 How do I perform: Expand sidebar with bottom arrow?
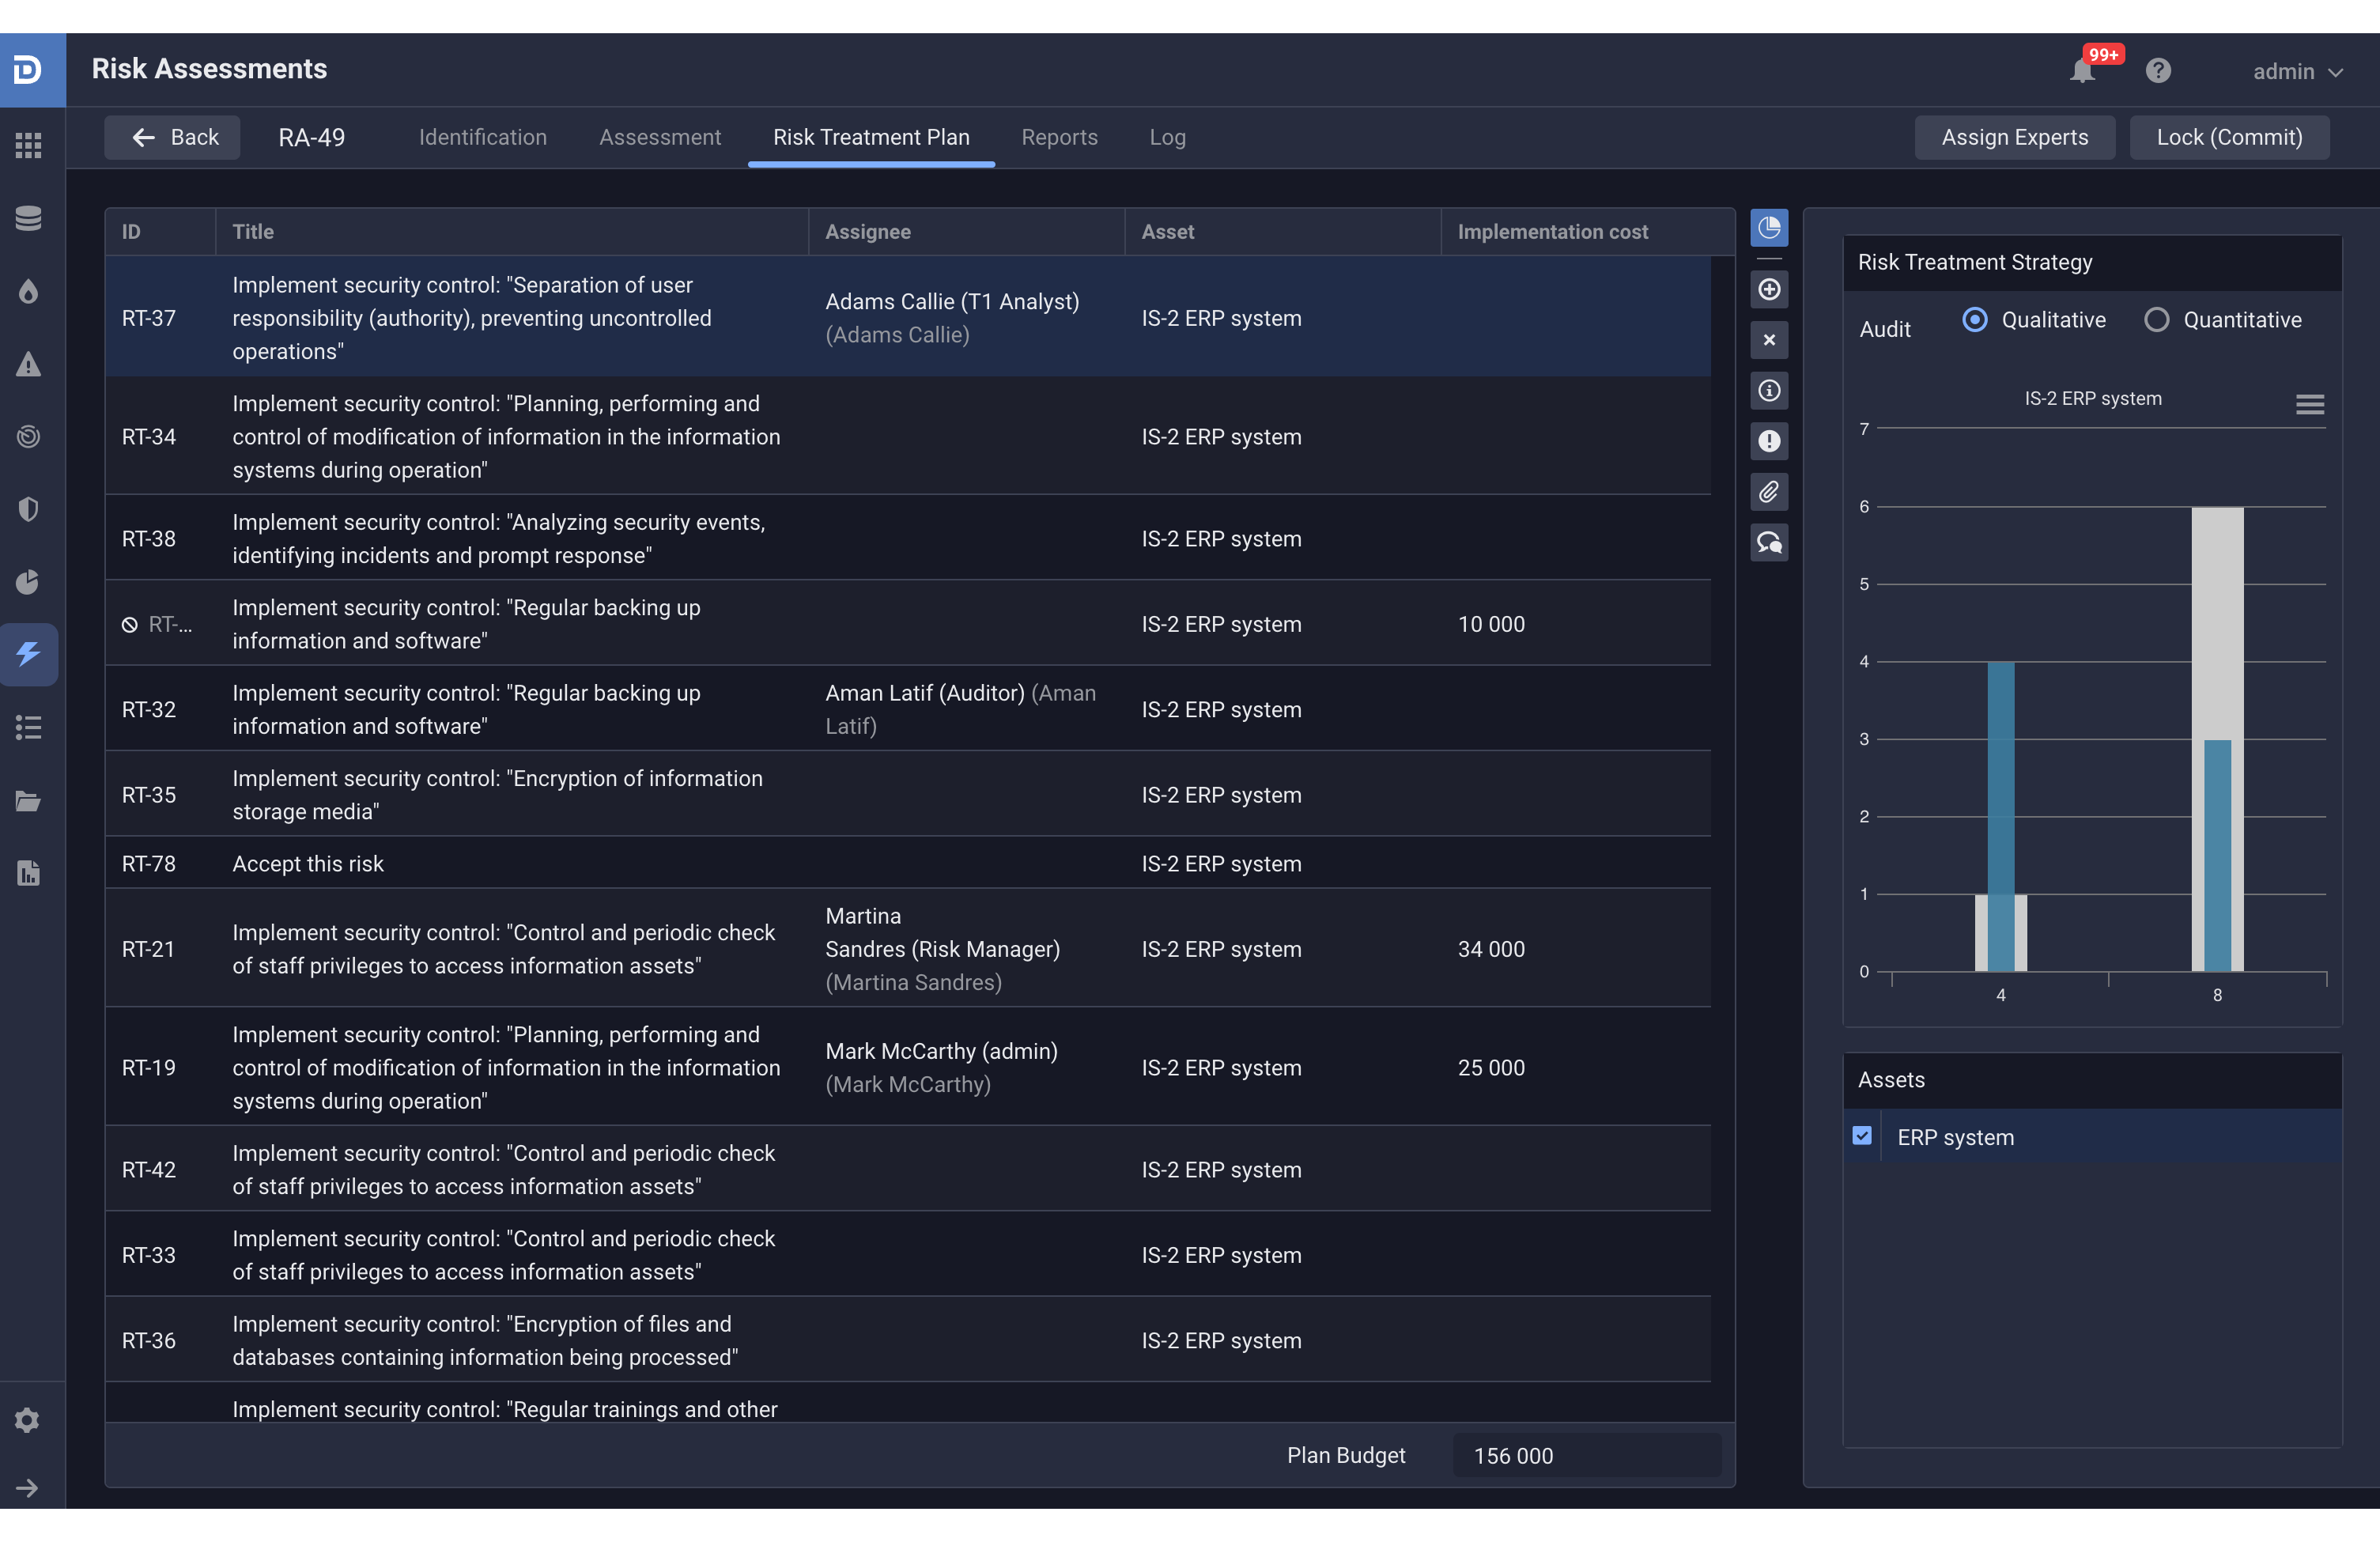(x=28, y=1487)
